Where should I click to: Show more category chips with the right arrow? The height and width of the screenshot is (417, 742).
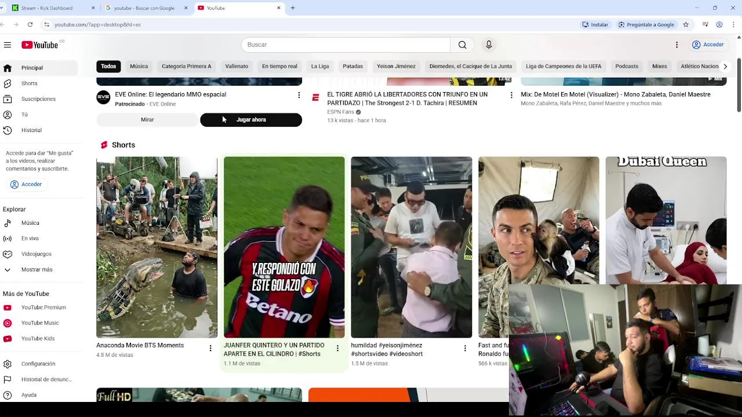click(x=725, y=67)
